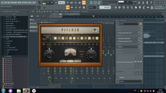
Task: Click the microphone one-click recording icon
Action: click(x=147, y=3)
